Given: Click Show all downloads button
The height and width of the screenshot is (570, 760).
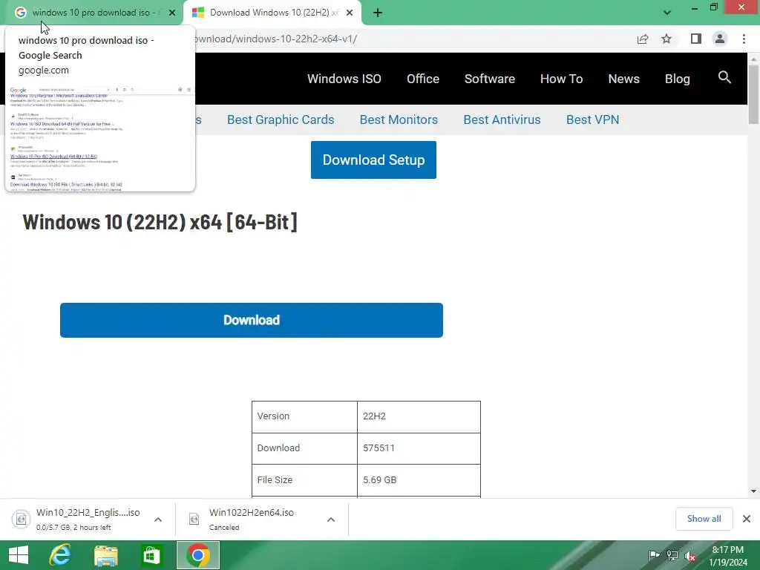Looking at the screenshot, I should (x=704, y=519).
